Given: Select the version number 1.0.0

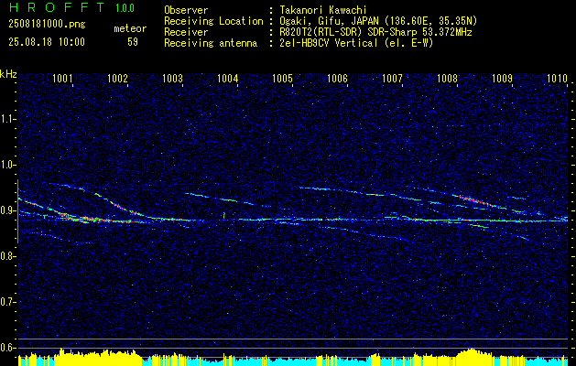Looking at the screenshot, I should 125,8.
